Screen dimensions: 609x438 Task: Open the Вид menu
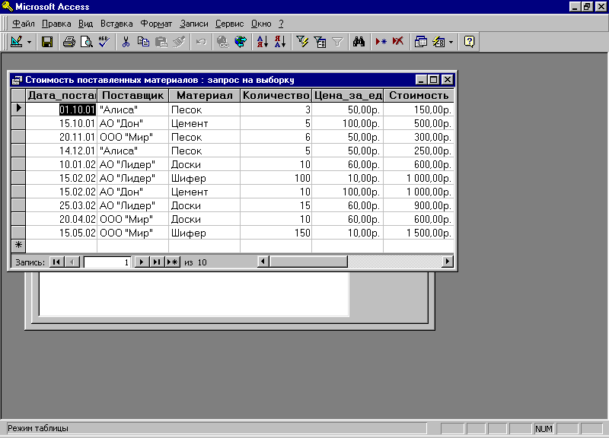click(85, 24)
